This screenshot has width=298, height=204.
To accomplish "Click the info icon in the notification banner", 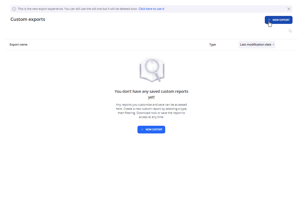I will [x=14, y=9].
